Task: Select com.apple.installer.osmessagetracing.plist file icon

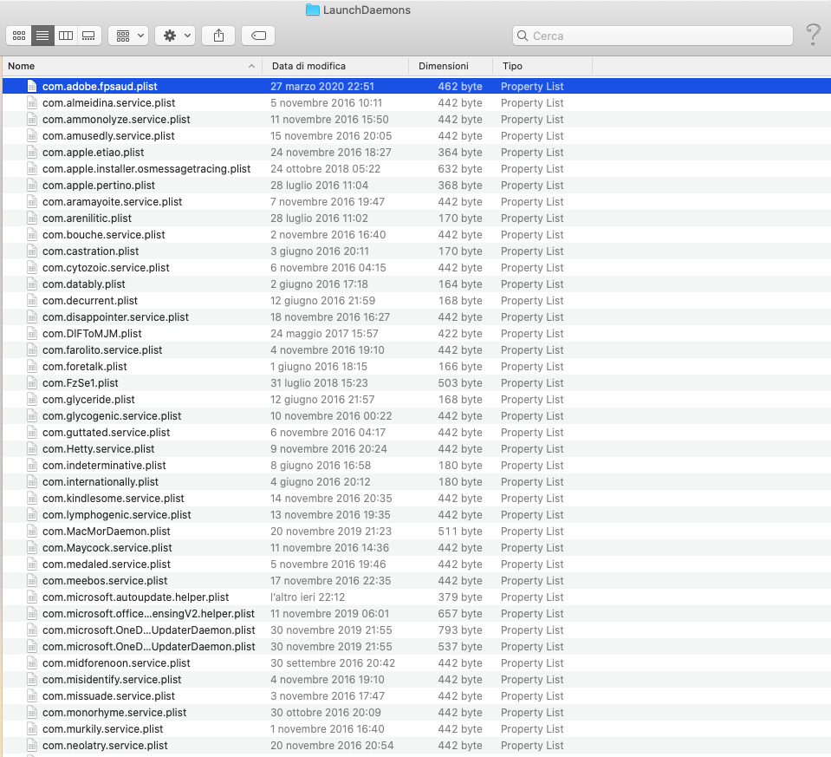Action: point(32,168)
